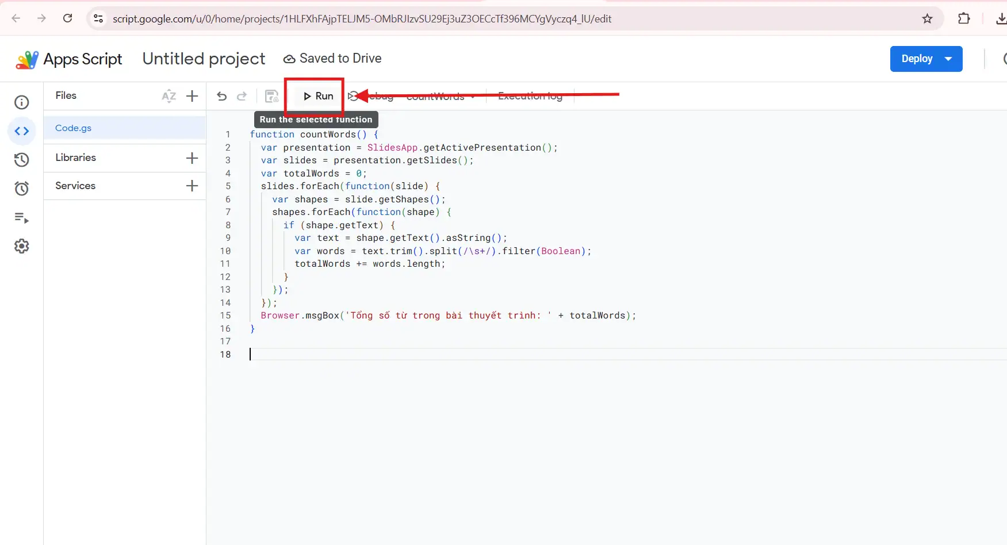
Task: Open the Triggers alarm clock icon
Action: coord(22,189)
